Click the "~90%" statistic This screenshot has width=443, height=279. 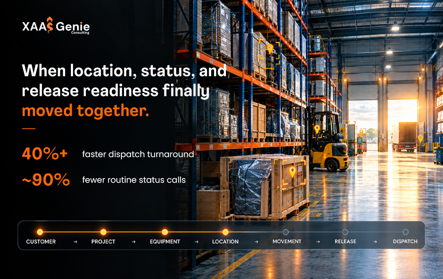tap(46, 180)
